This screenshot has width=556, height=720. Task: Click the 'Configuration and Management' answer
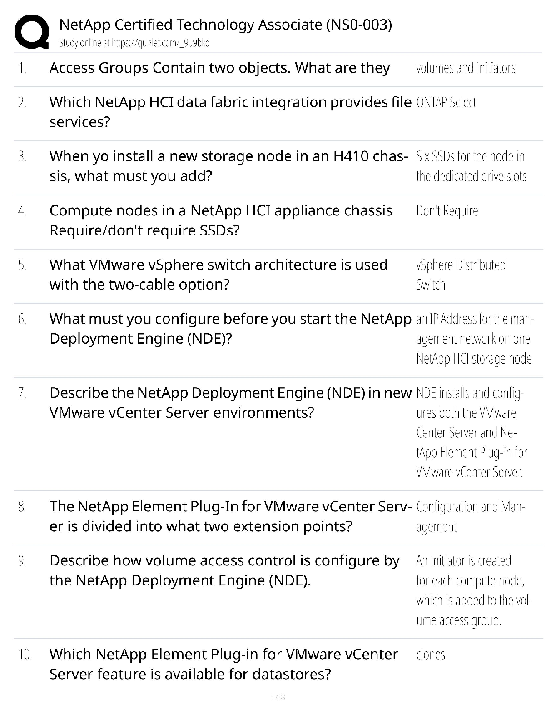470,516
